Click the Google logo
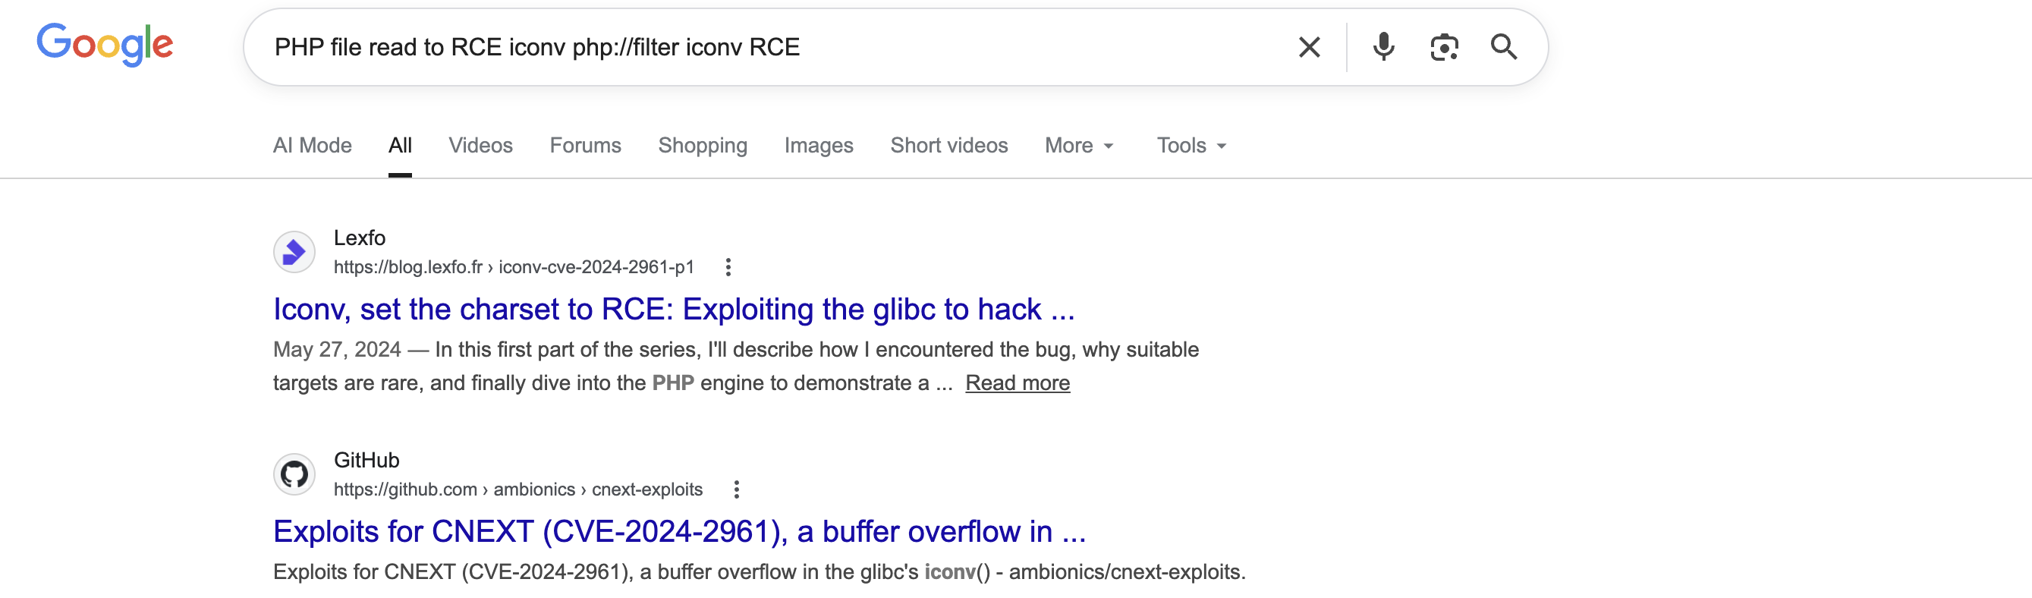This screenshot has height=598, width=2032. 105,44
